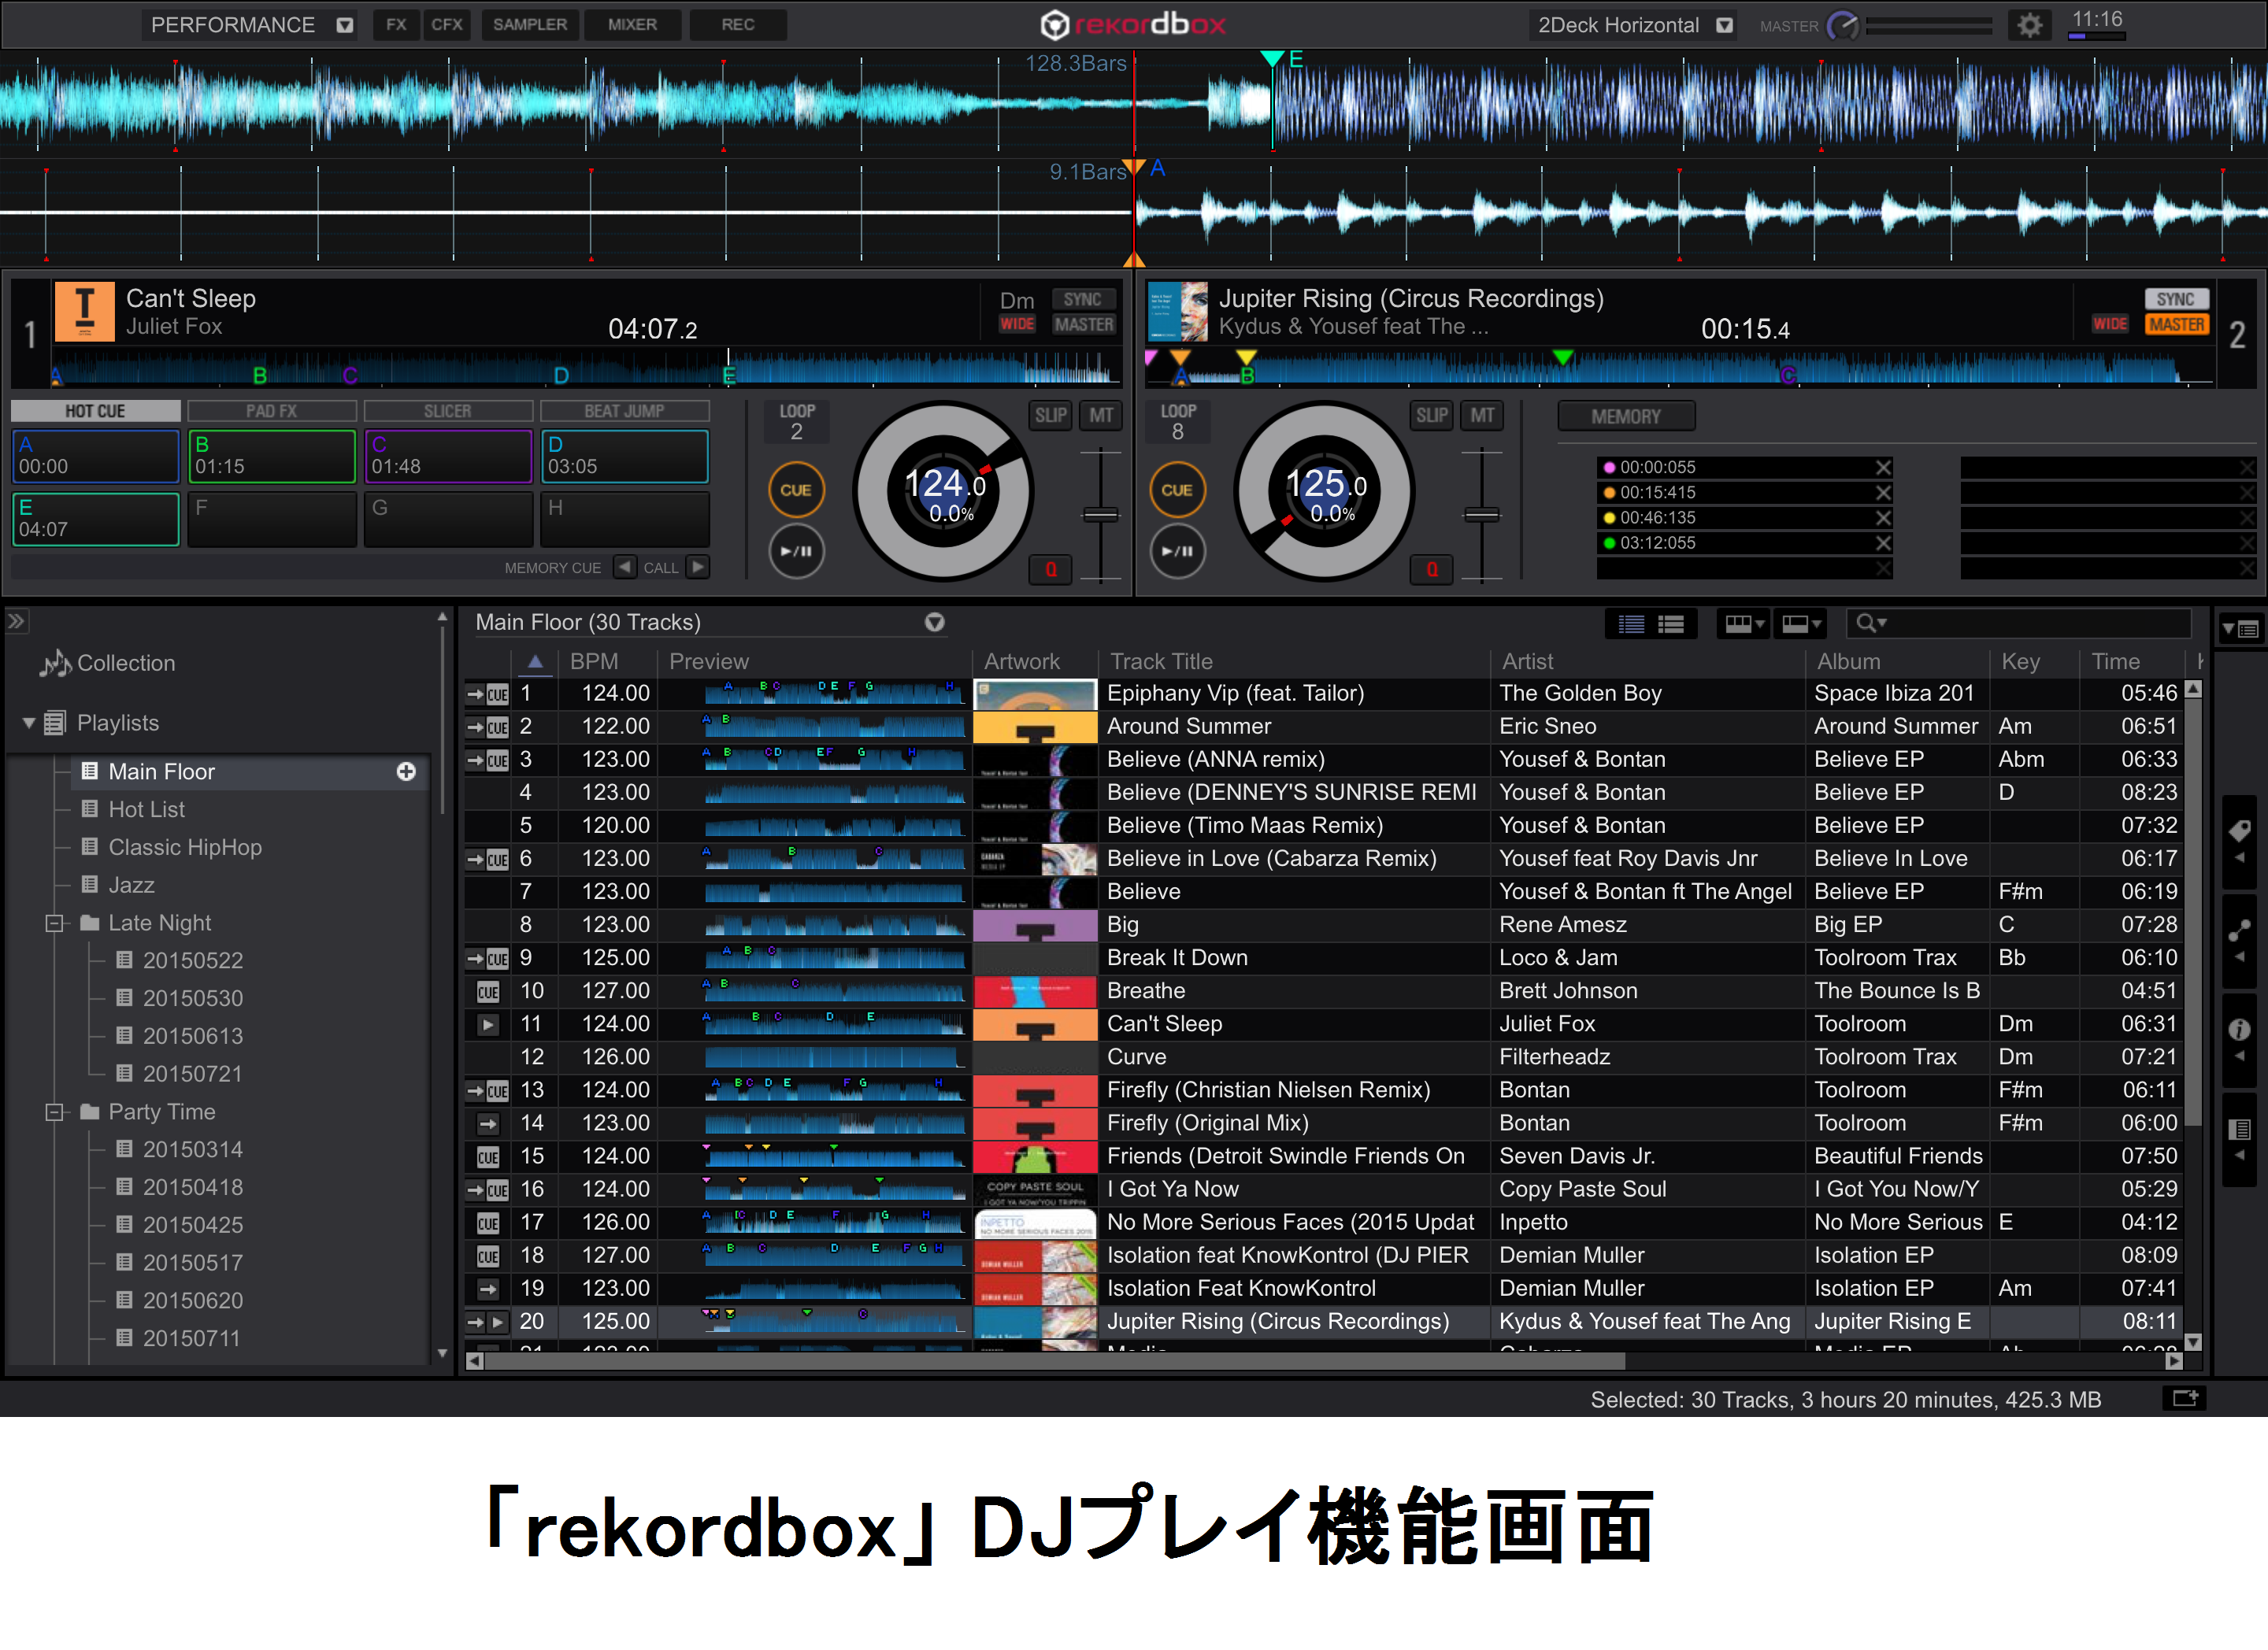This screenshot has width=2268, height=1650.
Task: Select the SLICER tab
Action: (448, 411)
